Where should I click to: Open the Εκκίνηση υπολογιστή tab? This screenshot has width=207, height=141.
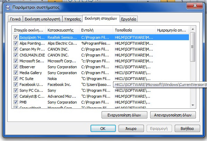[42, 19]
